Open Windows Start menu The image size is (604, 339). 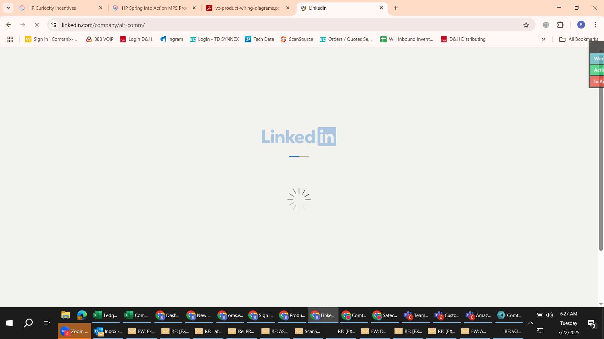click(x=9, y=323)
